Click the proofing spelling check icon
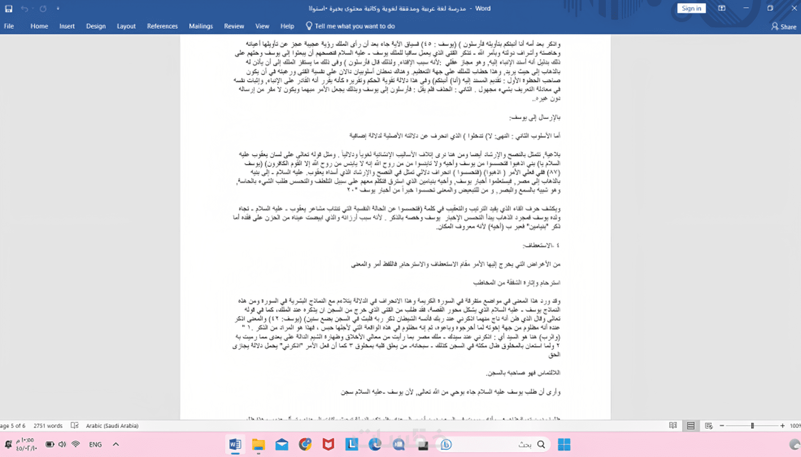Image resolution: width=801 pixels, height=457 pixels. (74, 426)
